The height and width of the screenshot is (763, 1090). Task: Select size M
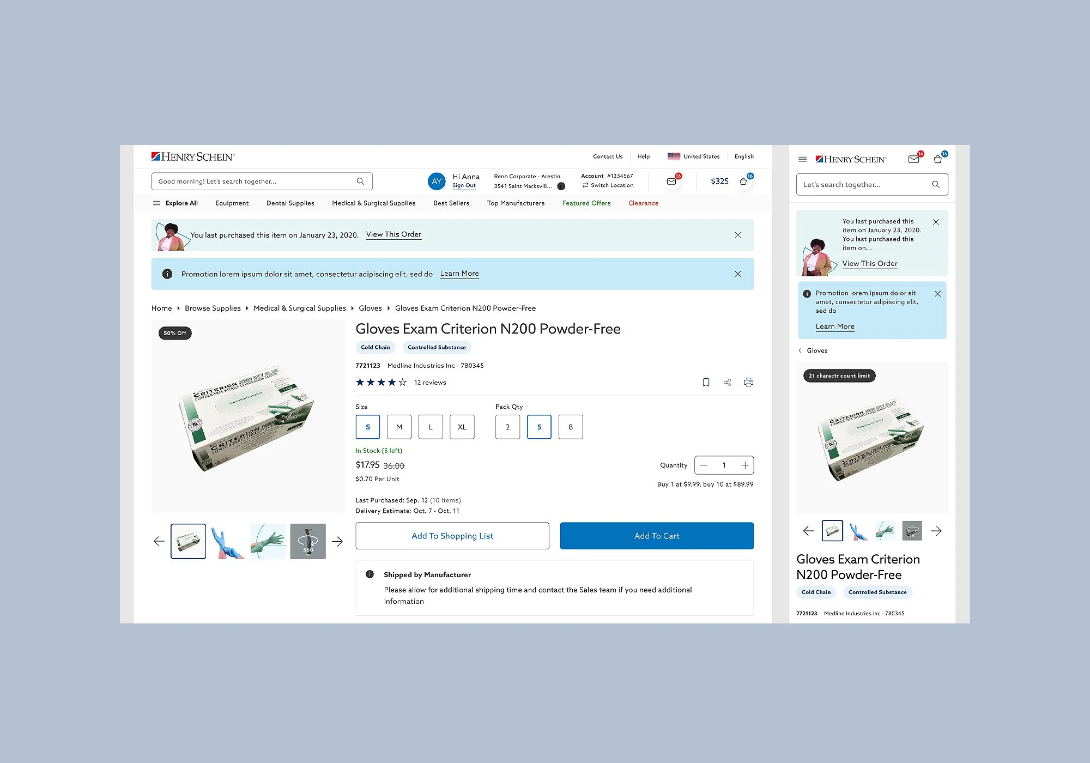coord(399,427)
